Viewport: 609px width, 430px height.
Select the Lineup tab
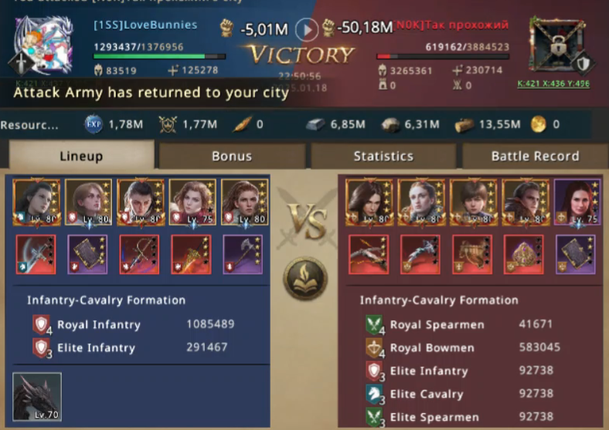point(82,155)
